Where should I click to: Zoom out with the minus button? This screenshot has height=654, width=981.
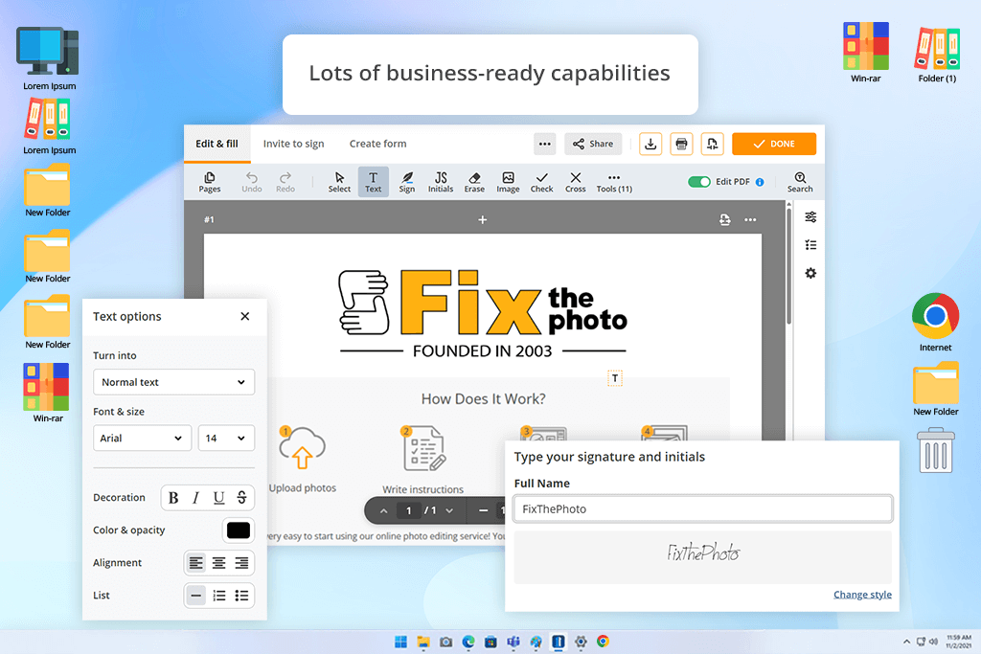(483, 510)
